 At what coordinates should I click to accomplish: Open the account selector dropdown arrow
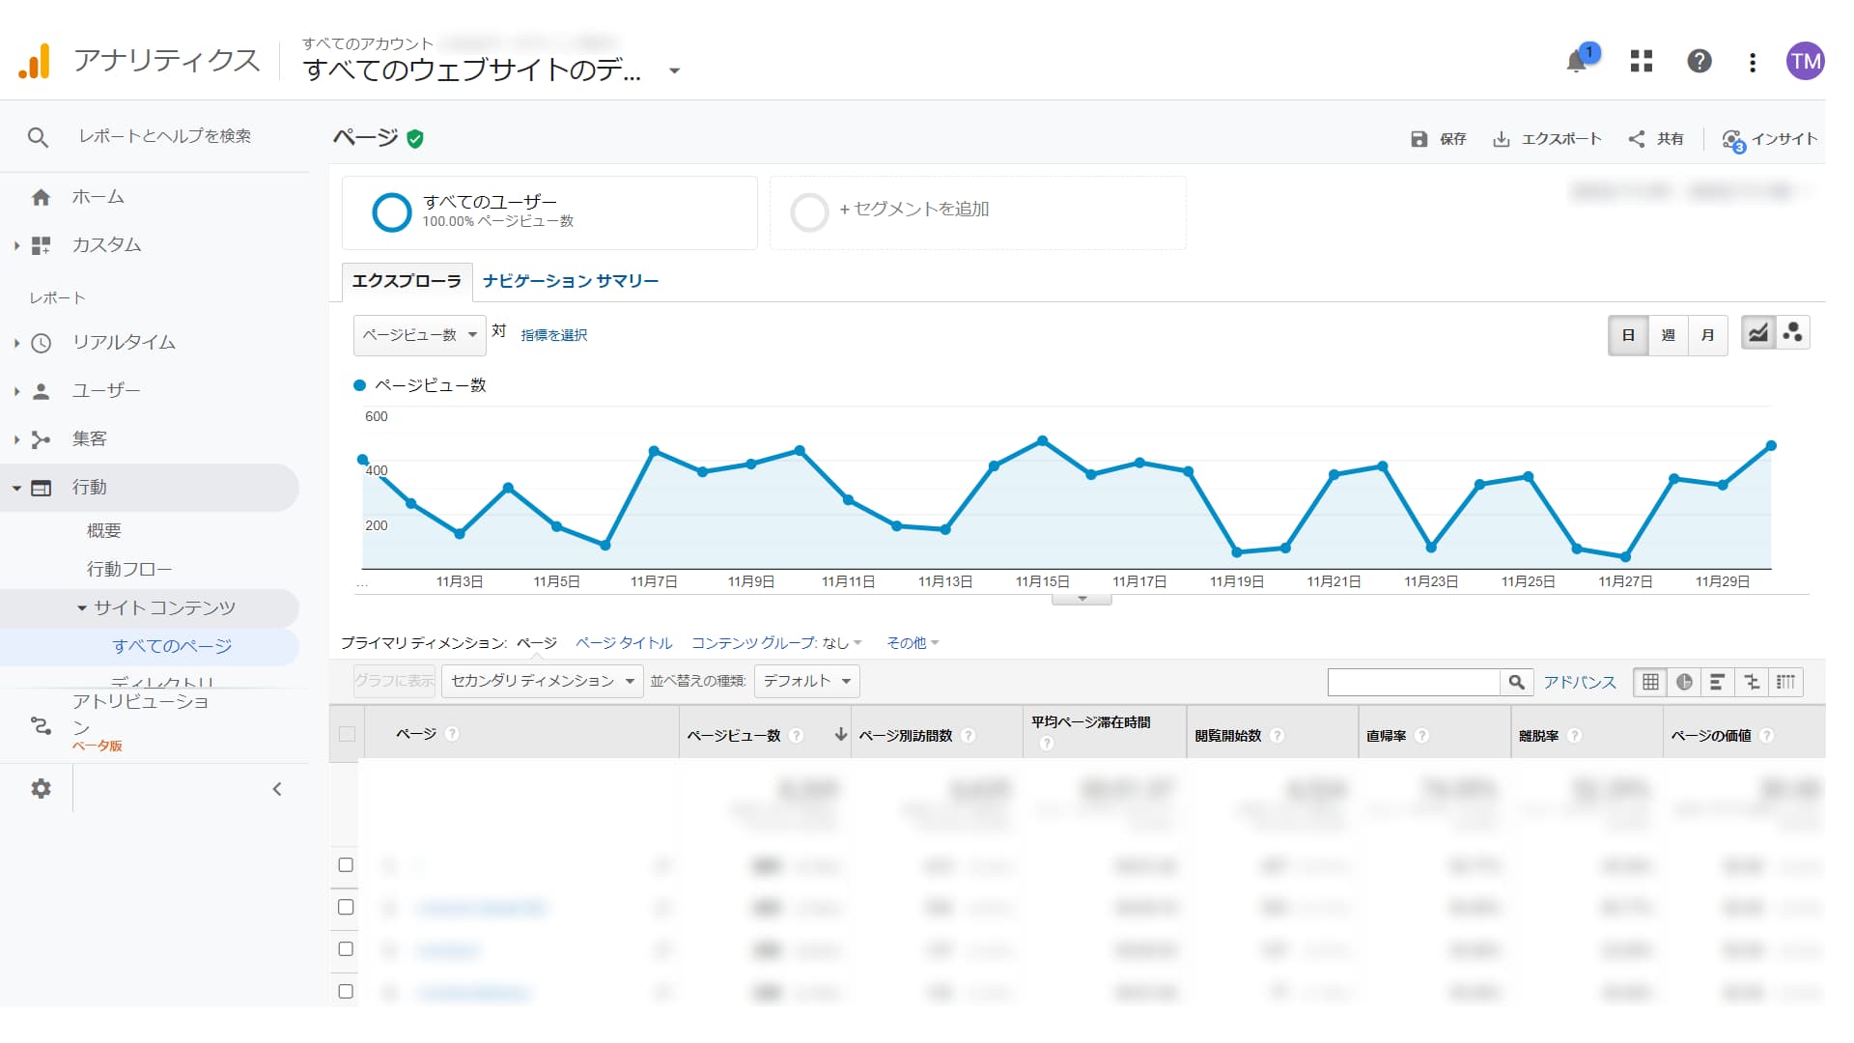point(674,70)
